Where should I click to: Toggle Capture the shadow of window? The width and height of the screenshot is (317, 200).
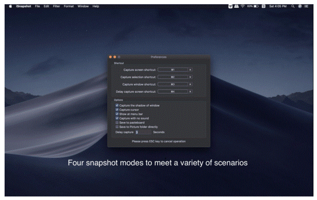pyautogui.click(x=117, y=105)
